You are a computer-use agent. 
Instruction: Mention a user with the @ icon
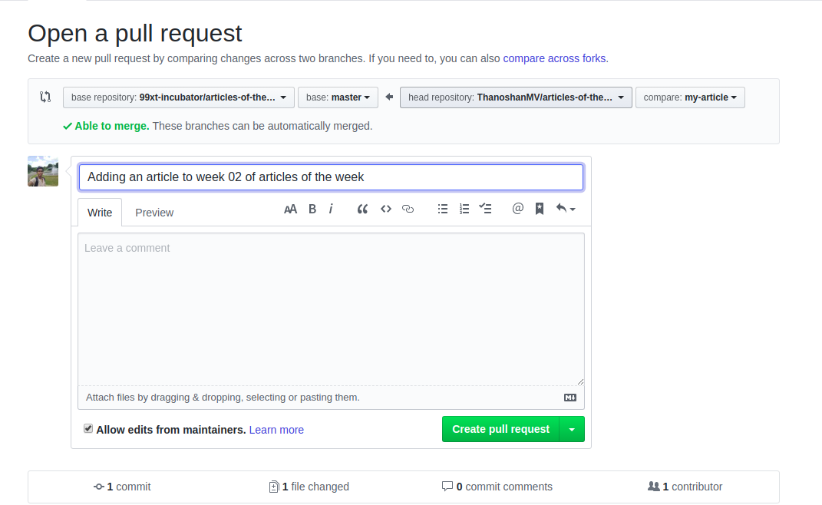click(x=517, y=208)
